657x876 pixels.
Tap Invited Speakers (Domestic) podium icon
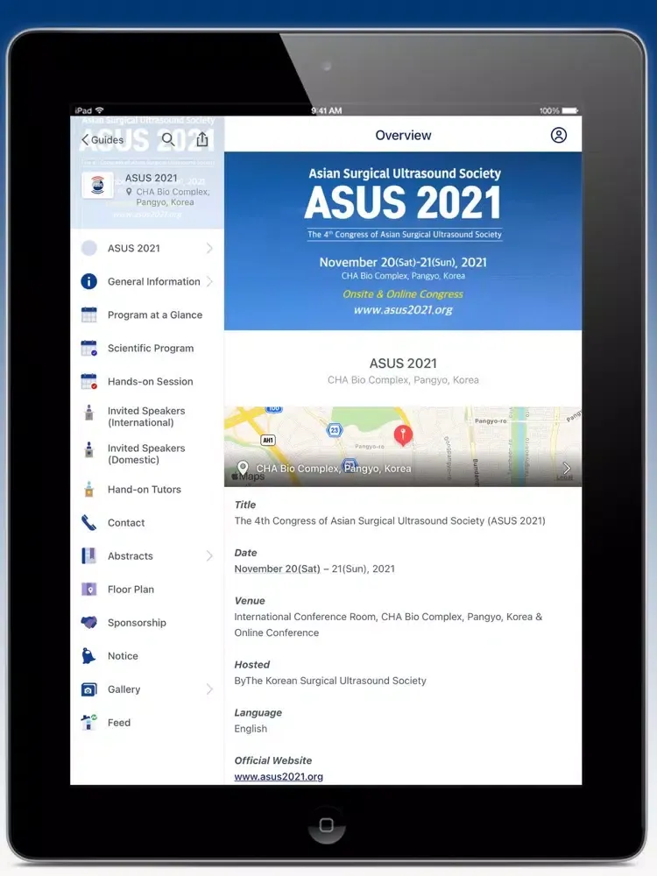tap(89, 449)
